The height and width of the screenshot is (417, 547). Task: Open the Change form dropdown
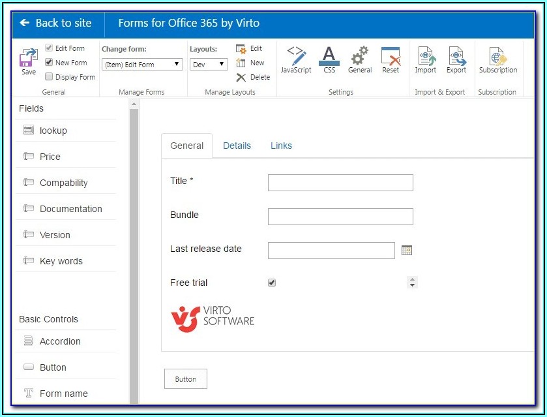point(143,65)
